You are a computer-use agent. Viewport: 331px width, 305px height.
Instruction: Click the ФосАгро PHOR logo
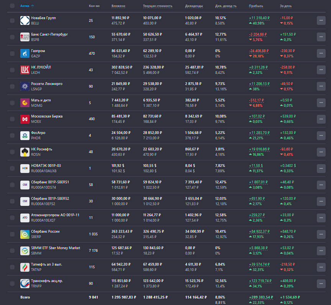[25, 135]
